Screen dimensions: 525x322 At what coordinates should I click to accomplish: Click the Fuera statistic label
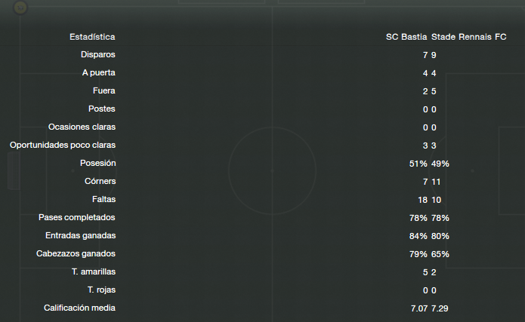[103, 90]
